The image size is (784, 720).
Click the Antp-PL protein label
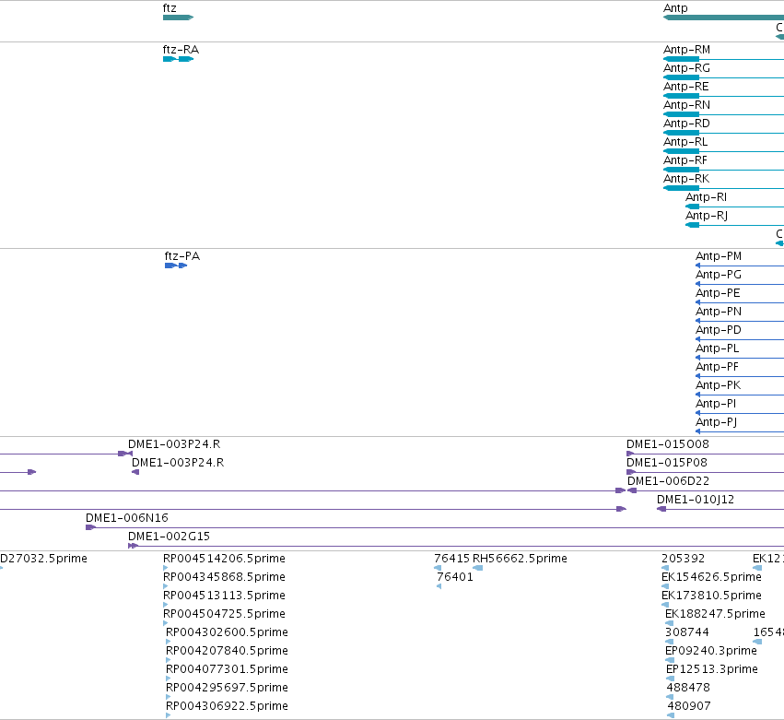pyautogui.click(x=718, y=348)
